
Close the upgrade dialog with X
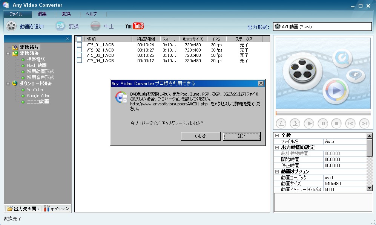[261, 83]
